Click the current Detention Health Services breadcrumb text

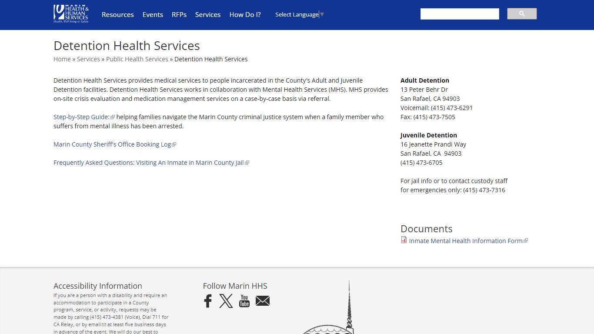tap(211, 59)
